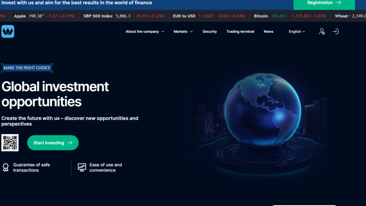Open the user account registration icon
The height and width of the screenshot is (206, 366).
tap(322, 31)
